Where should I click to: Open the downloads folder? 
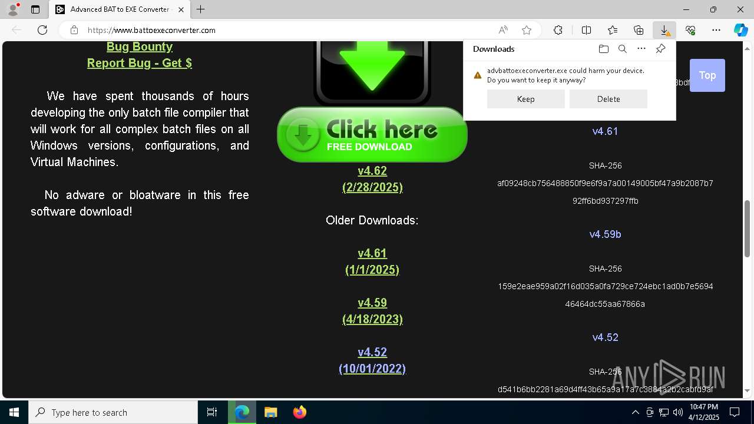(x=603, y=49)
